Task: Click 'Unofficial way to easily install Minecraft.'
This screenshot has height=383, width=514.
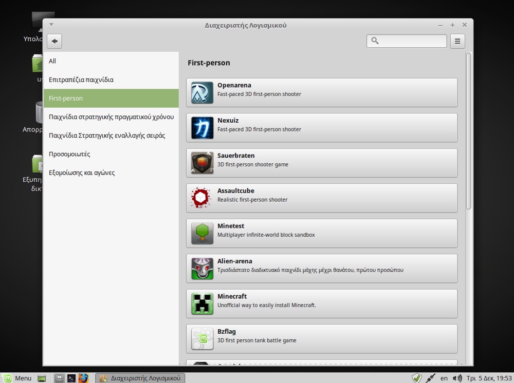Action: tap(266, 305)
